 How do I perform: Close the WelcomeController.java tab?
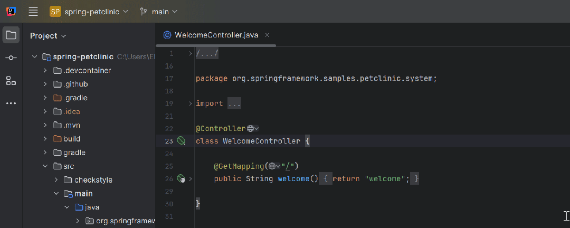pyautogui.click(x=267, y=35)
